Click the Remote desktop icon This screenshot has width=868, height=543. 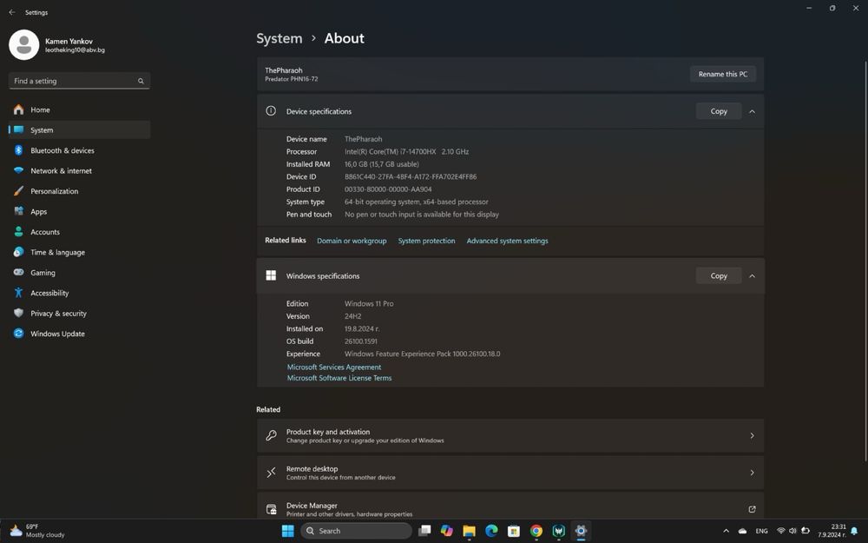pos(271,473)
